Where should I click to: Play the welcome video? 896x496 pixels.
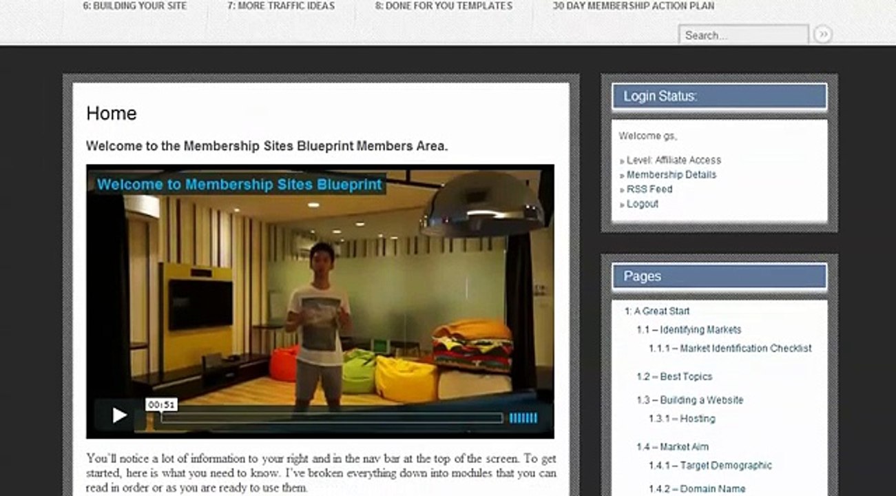pyautogui.click(x=120, y=415)
